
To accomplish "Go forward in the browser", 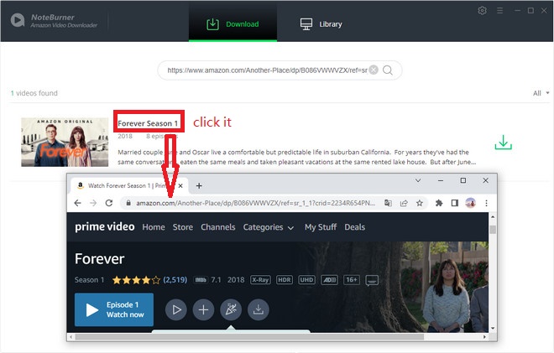I will pos(93,203).
